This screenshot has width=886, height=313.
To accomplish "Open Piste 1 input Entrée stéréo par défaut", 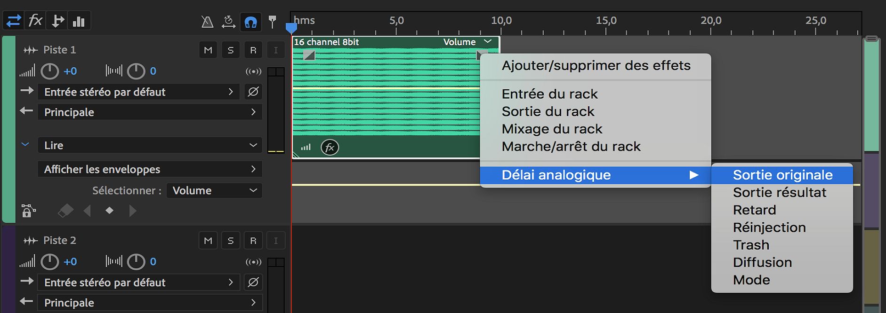I will [139, 92].
